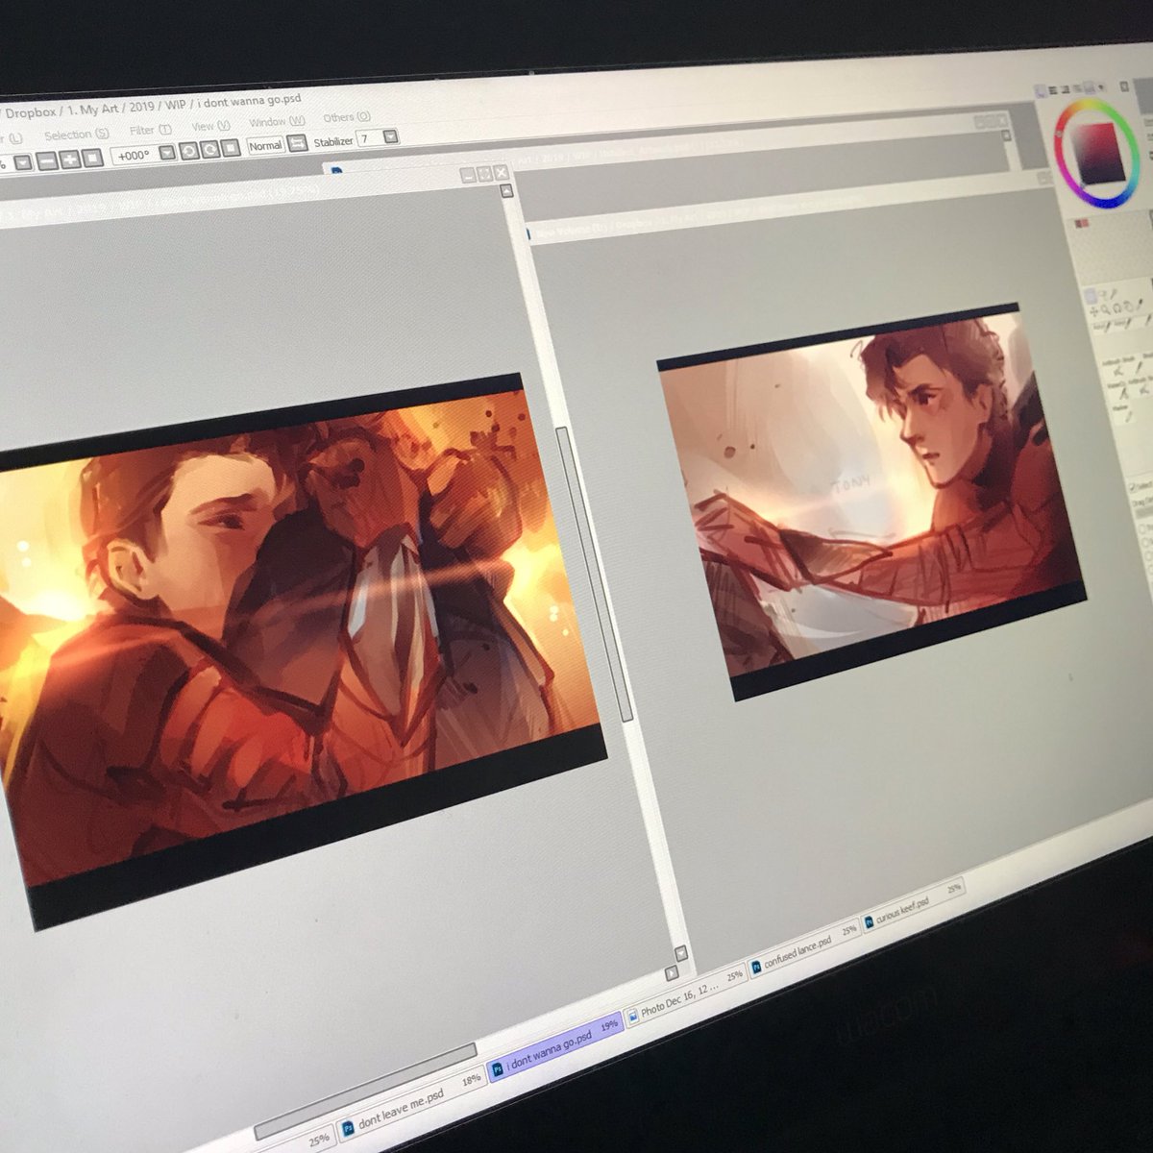Select the hand pan tool
Viewport: 1153px width, 1153px height.
[x=1129, y=307]
